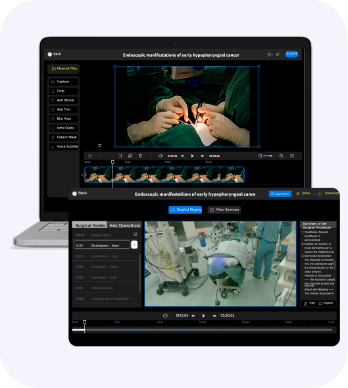Click the replace arrows icon beside laptop preview

point(99,145)
